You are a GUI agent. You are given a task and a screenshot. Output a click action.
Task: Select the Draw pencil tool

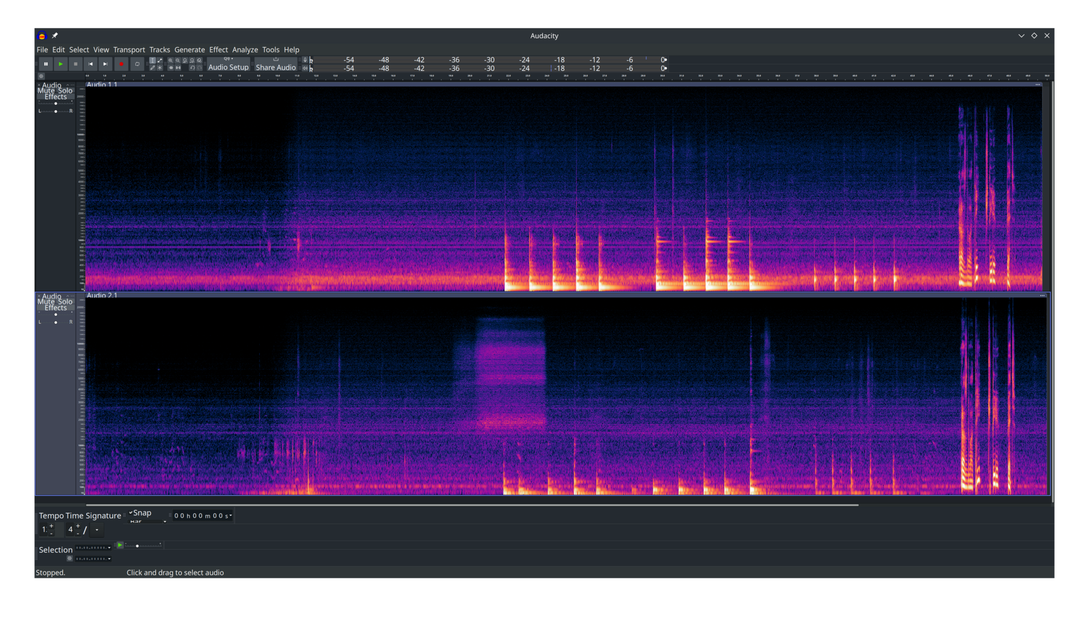point(153,68)
